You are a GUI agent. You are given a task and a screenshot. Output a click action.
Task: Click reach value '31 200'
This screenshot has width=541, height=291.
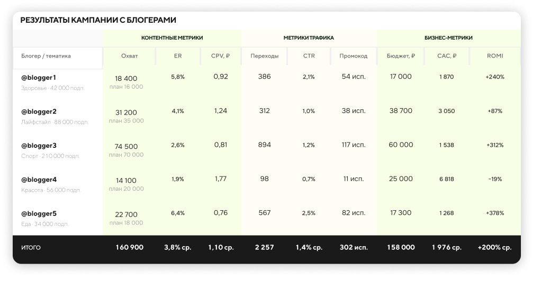pos(126,112)
